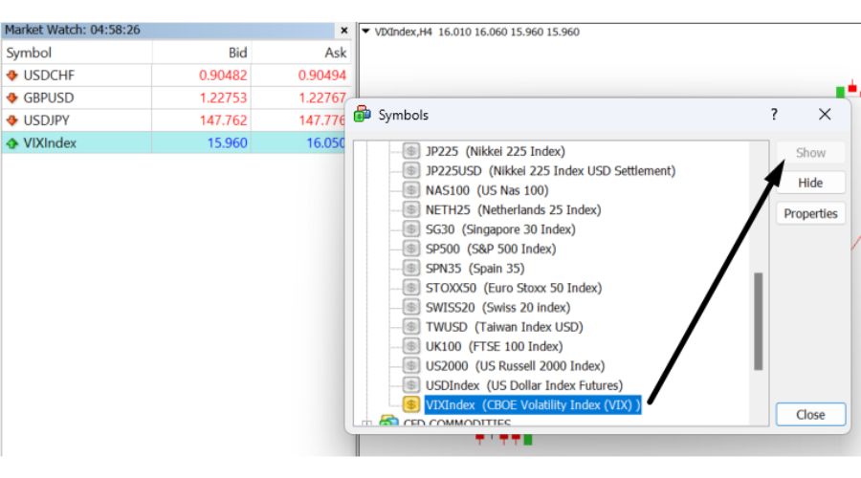Click the Symbols dialog title icon
The image size is (861, 478).
click(x=363, y=115)
